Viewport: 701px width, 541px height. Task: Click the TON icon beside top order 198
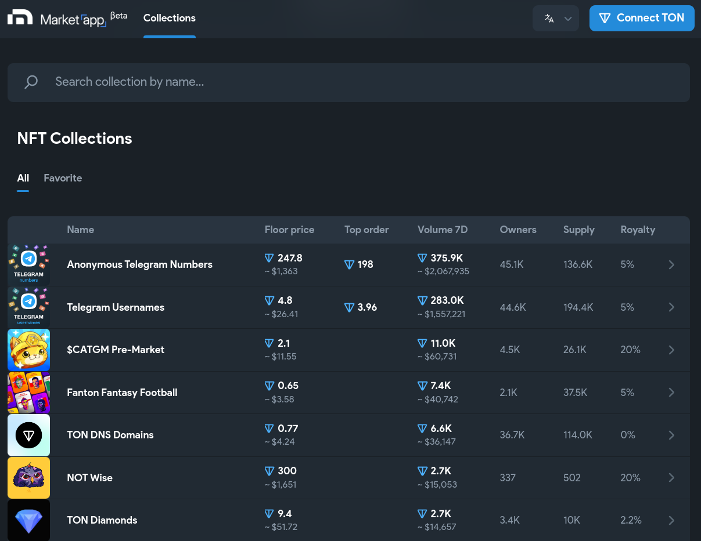coord(349,264)
